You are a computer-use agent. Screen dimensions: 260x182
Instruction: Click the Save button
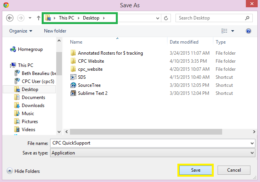pos(196,170)
